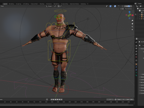
Task: Select material preview viewport shading
Action: pos(129,6)
